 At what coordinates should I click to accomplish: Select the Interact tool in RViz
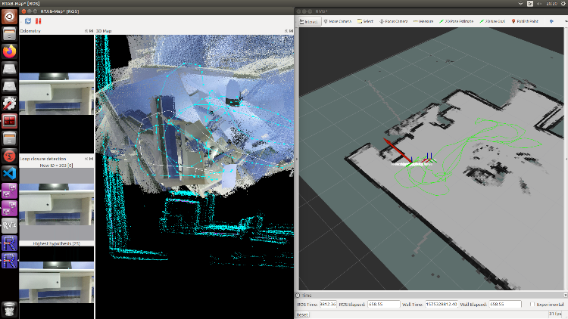point(310,21)
